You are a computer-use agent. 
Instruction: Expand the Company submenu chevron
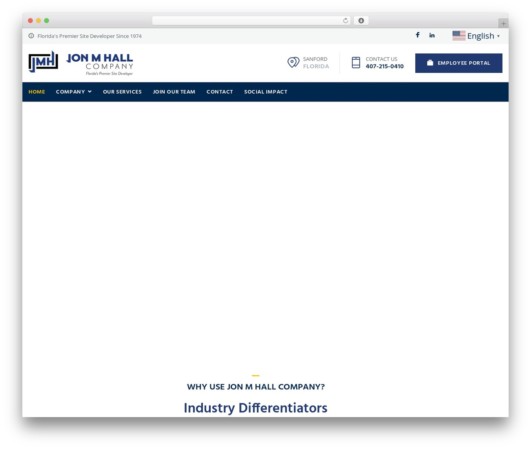coord(90,92)
